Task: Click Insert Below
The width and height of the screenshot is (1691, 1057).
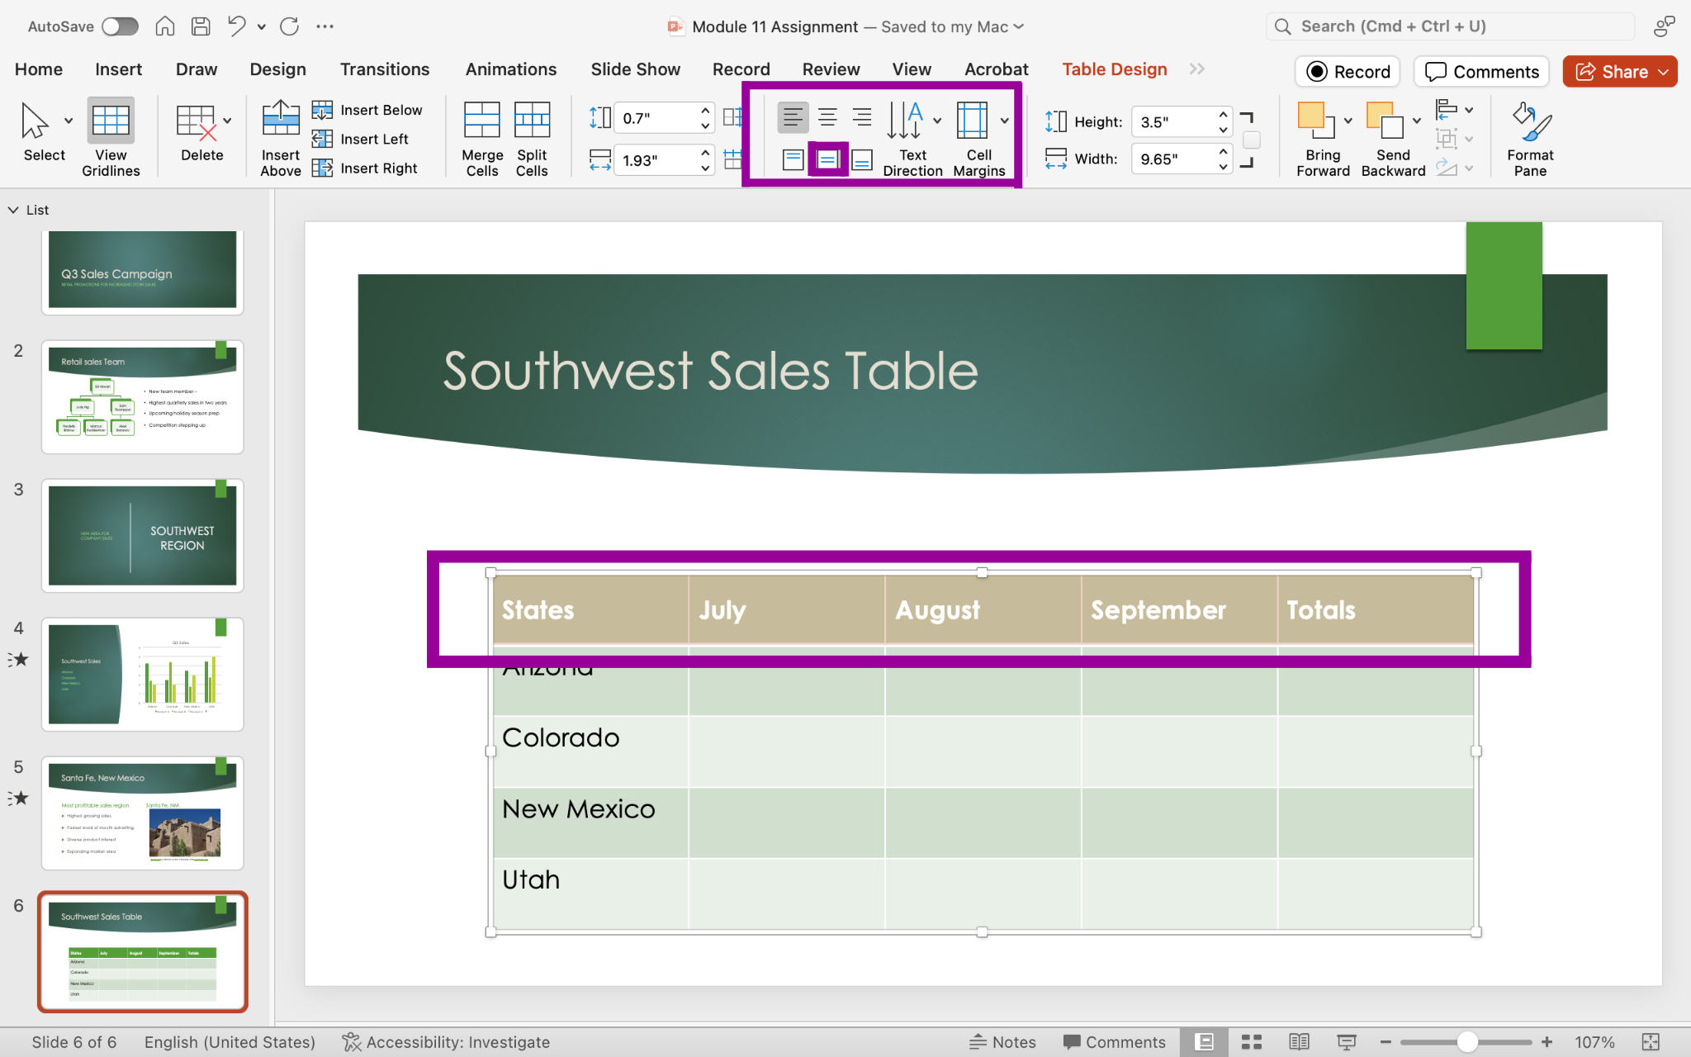Action: point(368,110)
